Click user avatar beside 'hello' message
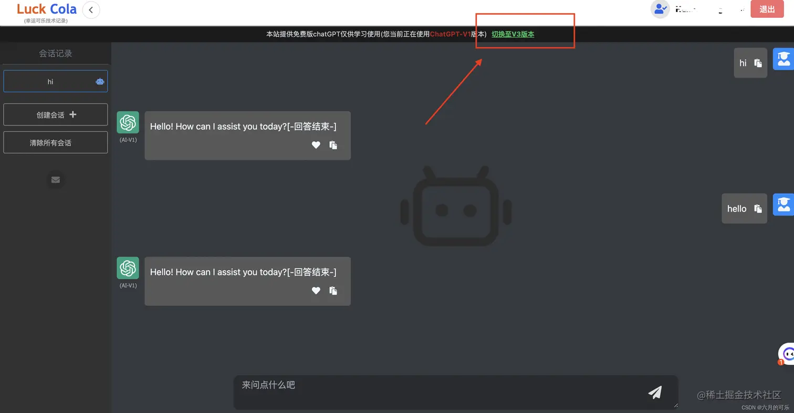794x413 pixels. point(783,205)
